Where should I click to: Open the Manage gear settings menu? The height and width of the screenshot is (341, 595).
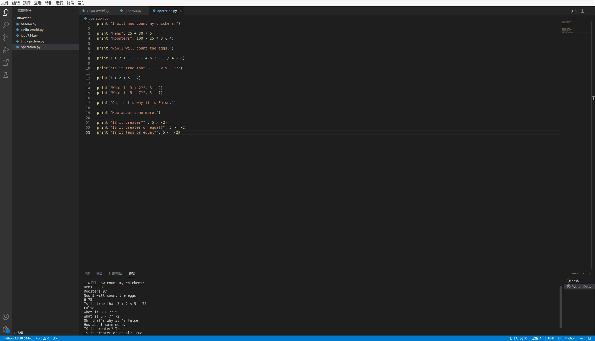6,329
